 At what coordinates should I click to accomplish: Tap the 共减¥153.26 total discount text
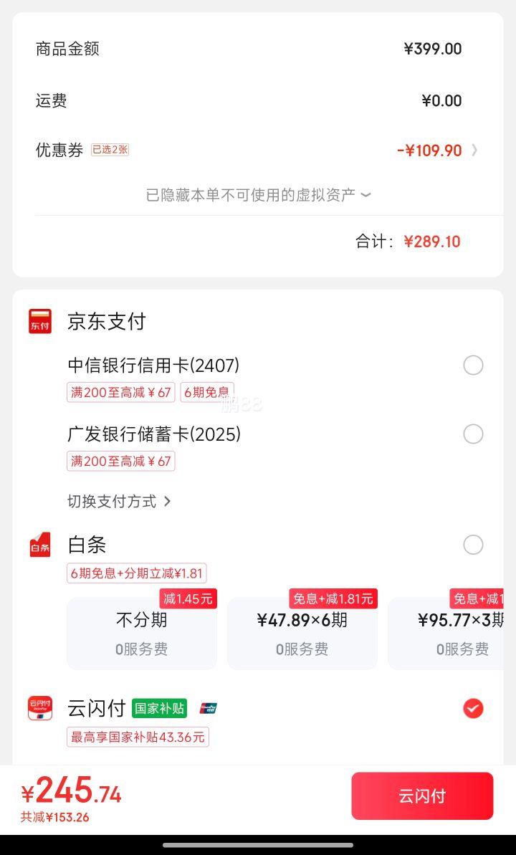click(54, 818)
